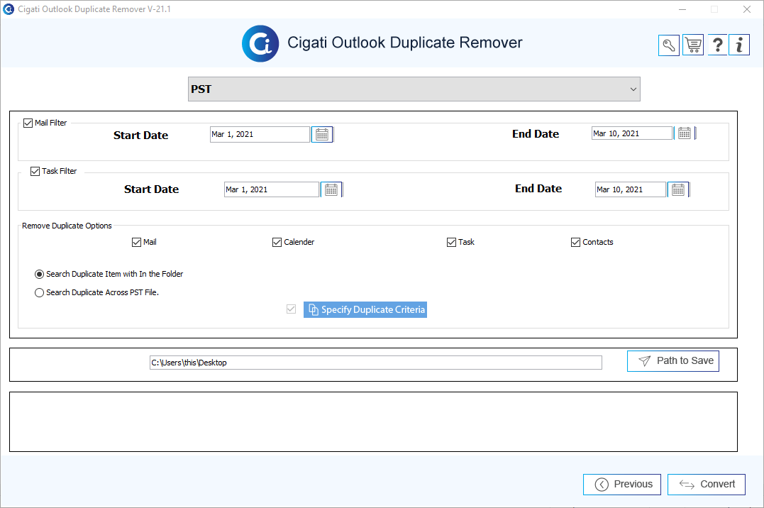This screenshot has height=508, width=764.
Task: Select Search Duplicate Item with In the Folder
Action: (40, 275)
